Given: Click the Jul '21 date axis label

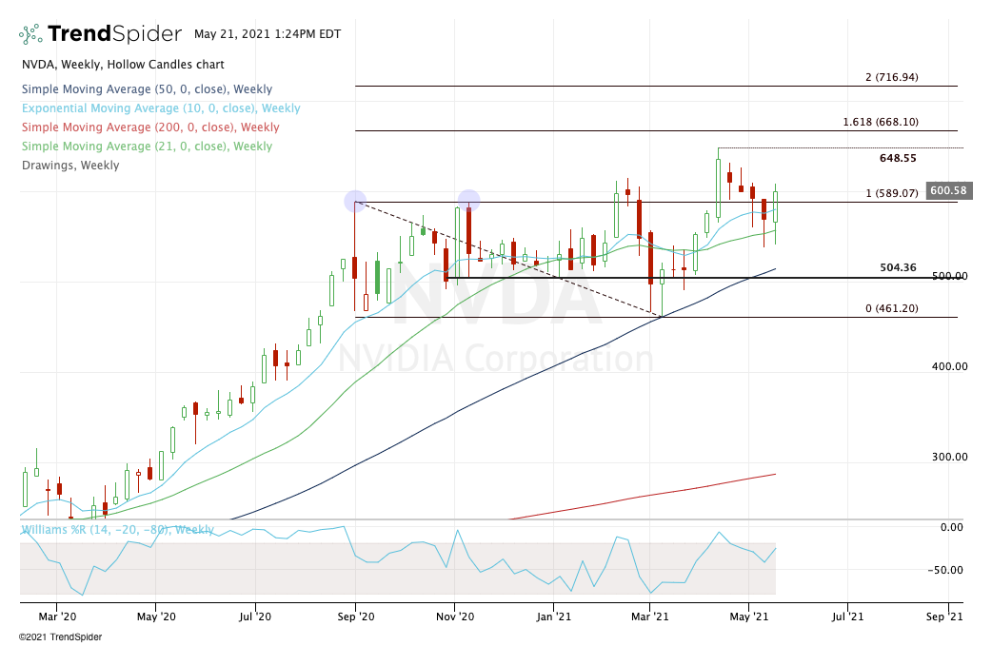Looking at the screenshot, I should click(x=847, y=617).
